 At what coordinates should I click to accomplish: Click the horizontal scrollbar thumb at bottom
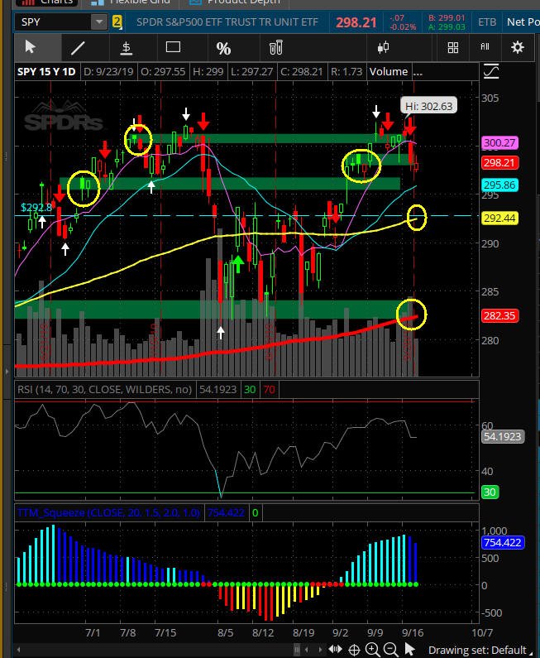pos(297,650)
